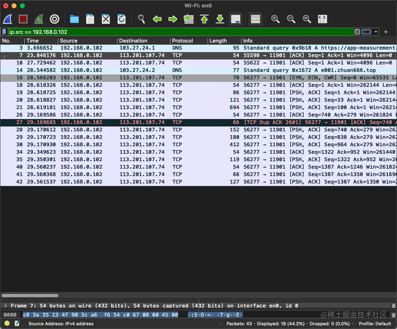Sort by the Length column header
This screenshot has width=397, height=329.
(224, 41)
